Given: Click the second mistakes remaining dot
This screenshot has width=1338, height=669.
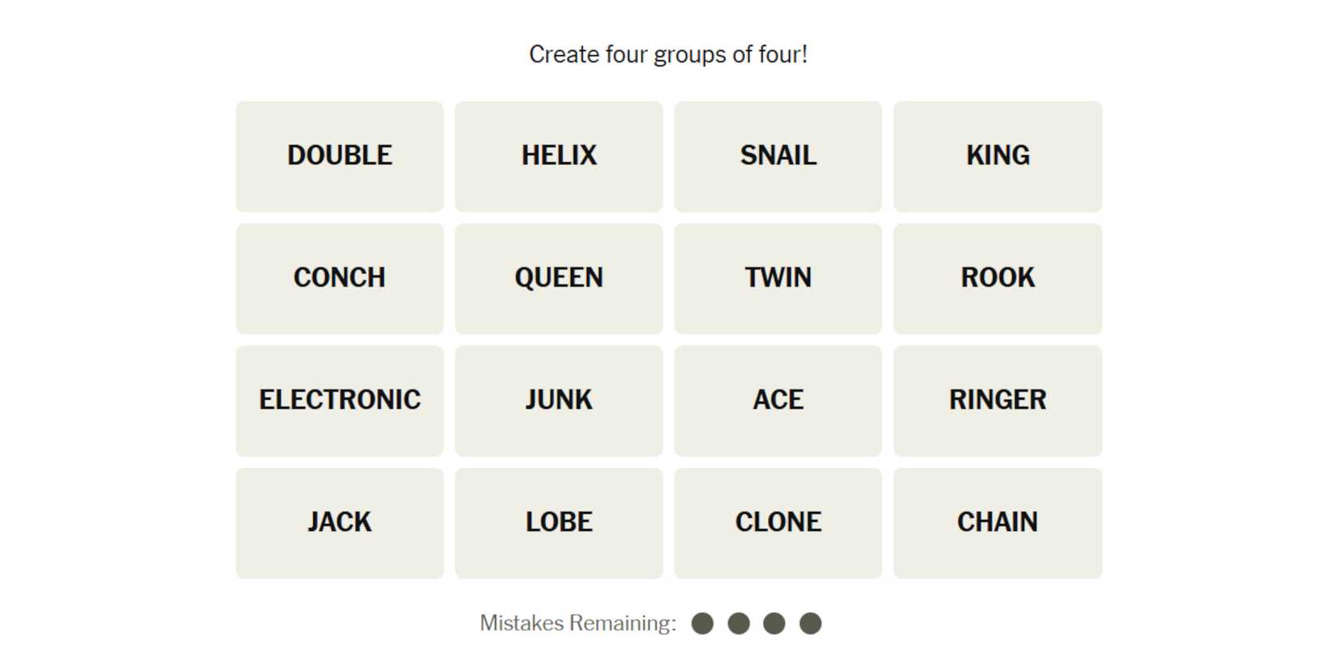Looking at the screenshot, I should click(739, 624).
